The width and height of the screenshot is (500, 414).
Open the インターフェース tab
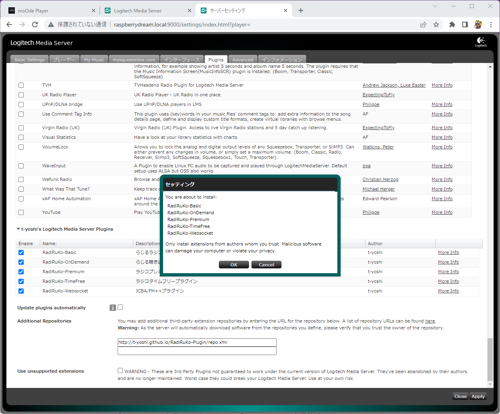click(x=182, y=59)
